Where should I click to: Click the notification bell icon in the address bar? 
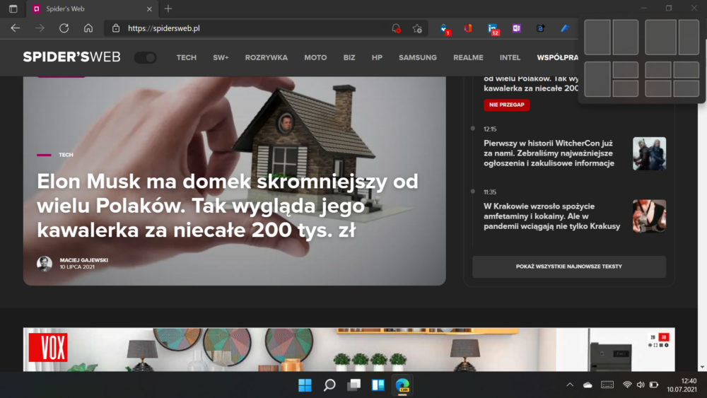tap(396, 28)
